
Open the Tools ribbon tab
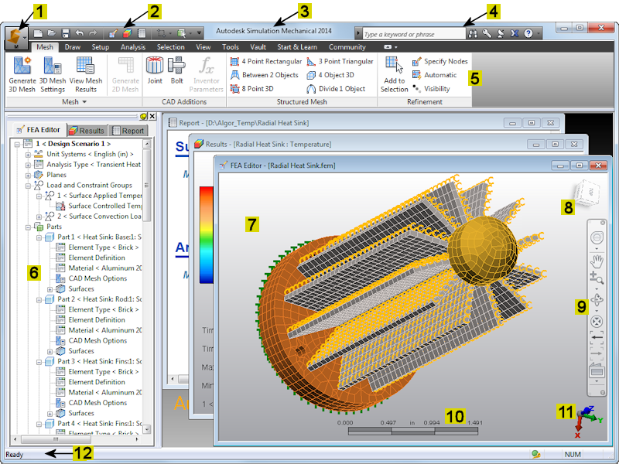[231, 47]
